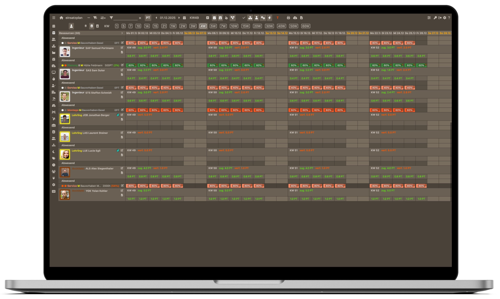The image size is (500, 299).
Task: Export via the Excel file icon
Action: 301,18
